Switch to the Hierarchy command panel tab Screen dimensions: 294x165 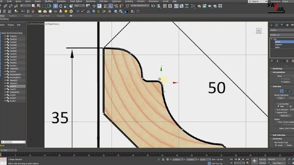coord(282,25)
